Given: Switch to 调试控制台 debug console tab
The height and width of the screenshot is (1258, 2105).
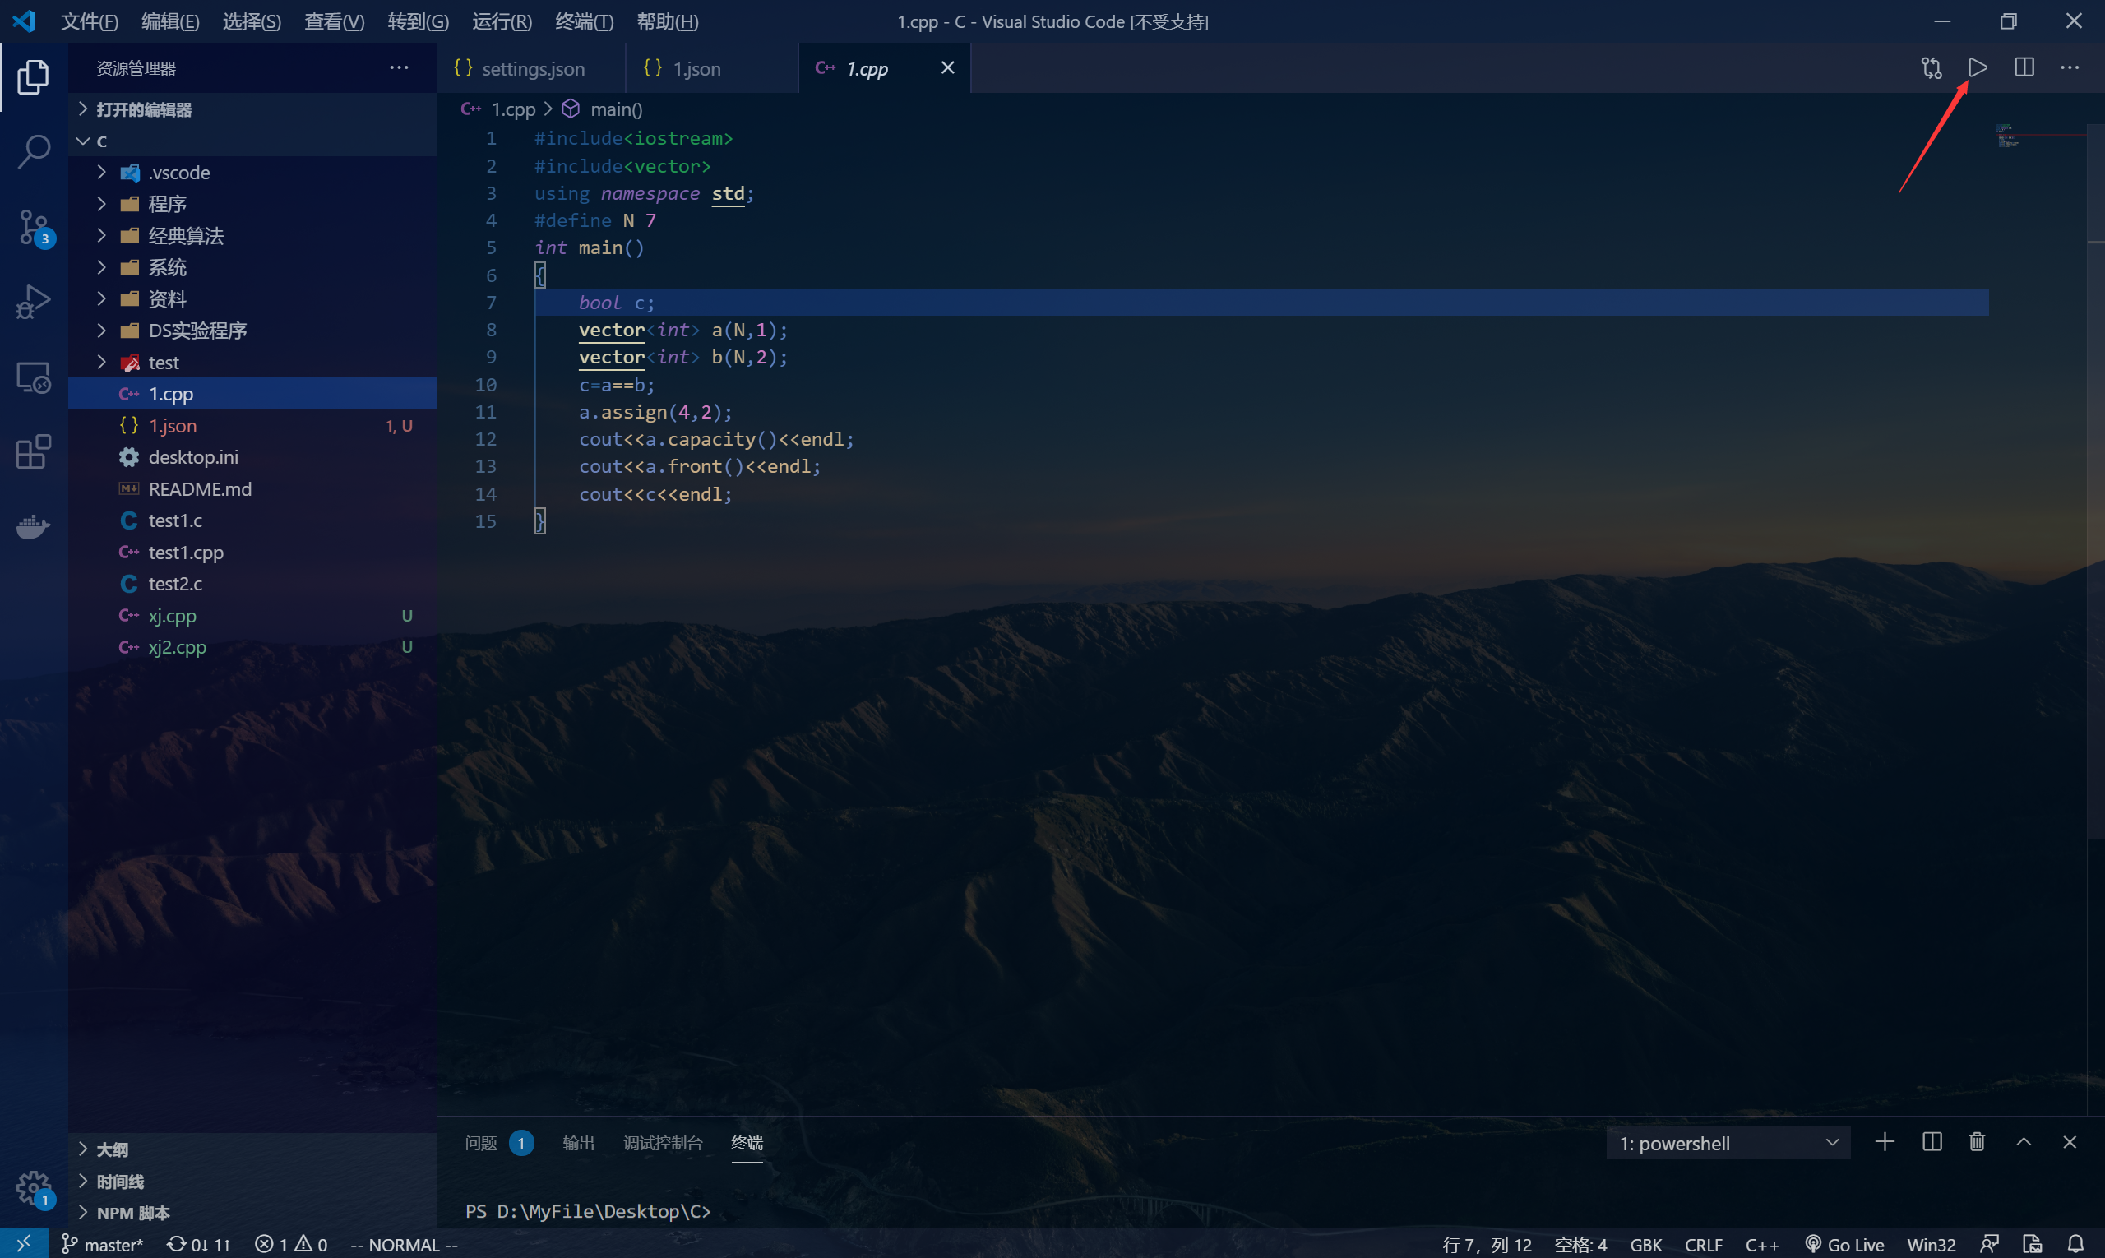Looking at the screenshot, I should pos(663,1143).
